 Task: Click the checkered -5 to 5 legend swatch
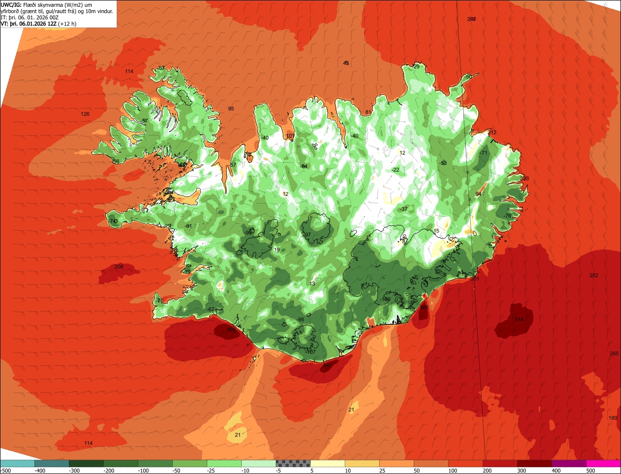tap(293, 463)
